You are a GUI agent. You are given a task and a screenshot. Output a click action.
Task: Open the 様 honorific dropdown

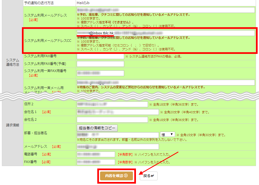click(x=167, y=135)
